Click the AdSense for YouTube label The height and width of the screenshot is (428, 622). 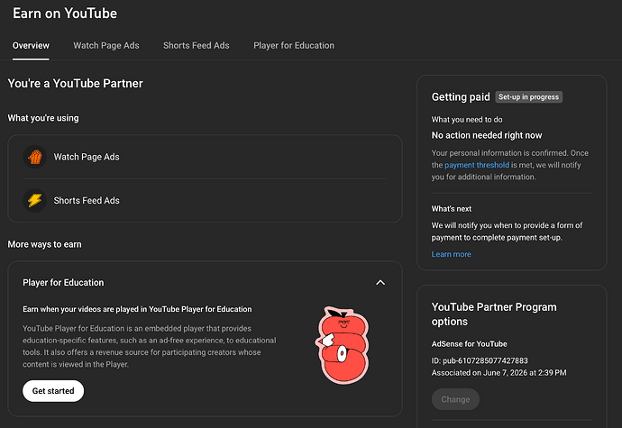pyautogui.click(x=470, y=344)
